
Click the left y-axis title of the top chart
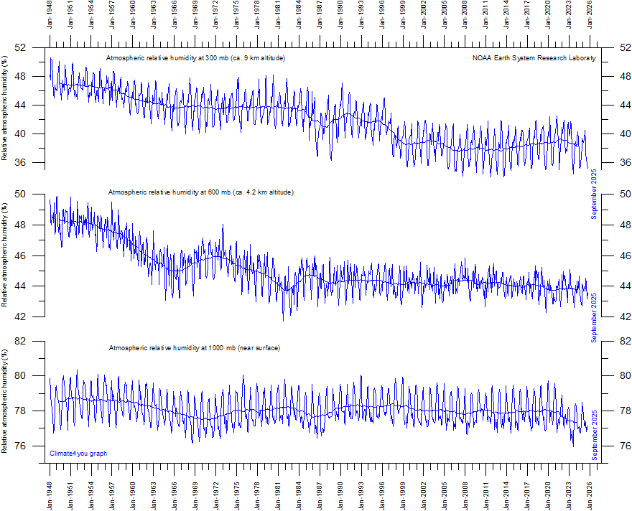(6, 108)
